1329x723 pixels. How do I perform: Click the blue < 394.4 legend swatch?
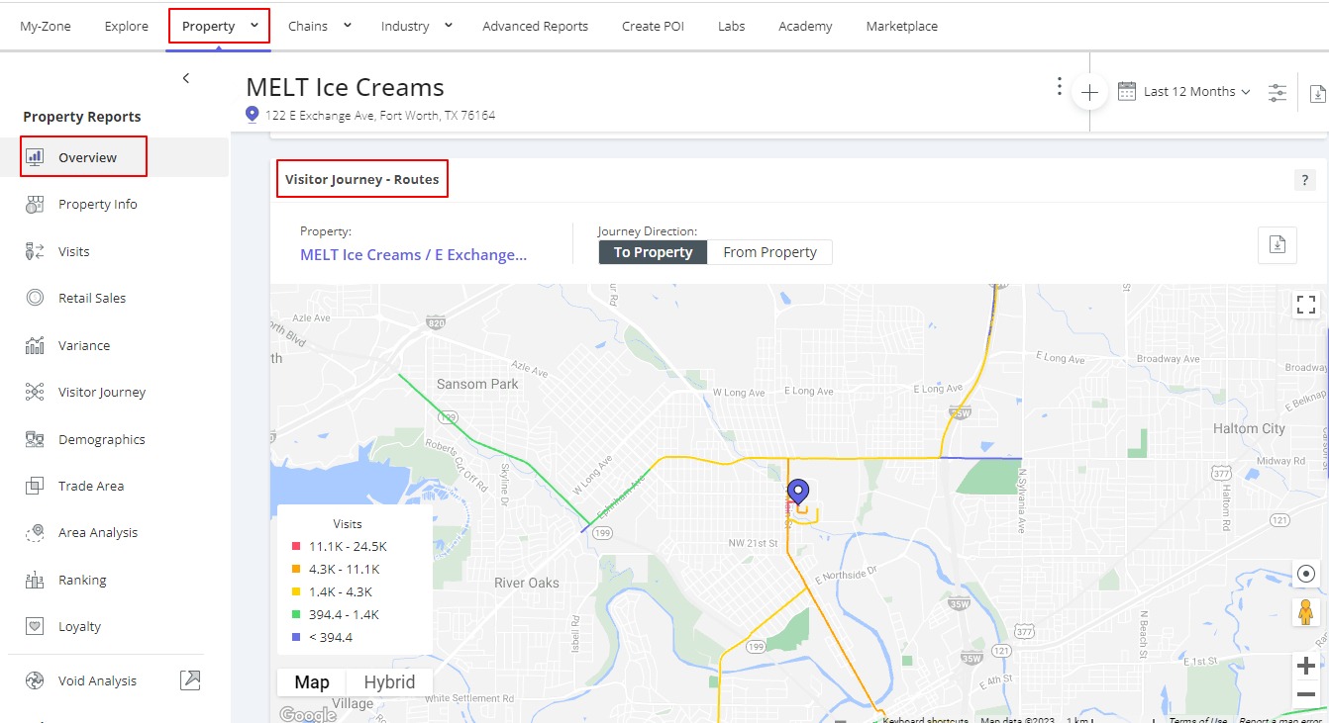[295, 637]
